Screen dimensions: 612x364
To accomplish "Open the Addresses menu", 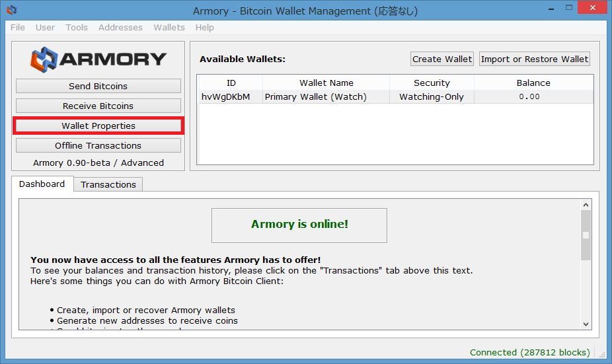I will coord(120,27).
